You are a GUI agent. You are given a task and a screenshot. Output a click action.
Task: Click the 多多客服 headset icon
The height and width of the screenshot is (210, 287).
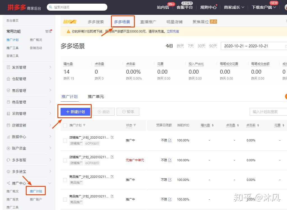(x=8, y=160)
